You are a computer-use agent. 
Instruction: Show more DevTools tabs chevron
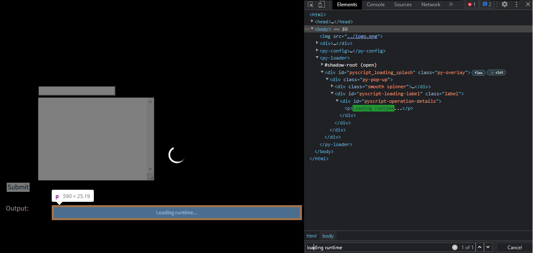(x=451, y=5)
